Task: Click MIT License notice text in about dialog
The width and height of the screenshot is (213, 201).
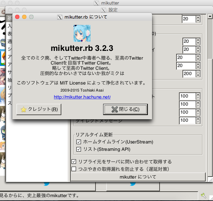Action: point(81,83)
